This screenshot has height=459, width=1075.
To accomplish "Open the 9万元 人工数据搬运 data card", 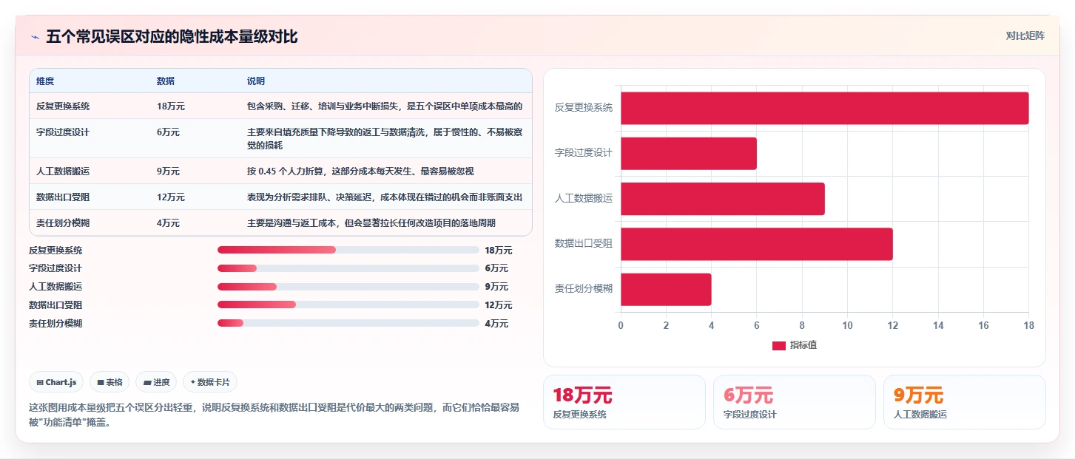I will 965,402.
